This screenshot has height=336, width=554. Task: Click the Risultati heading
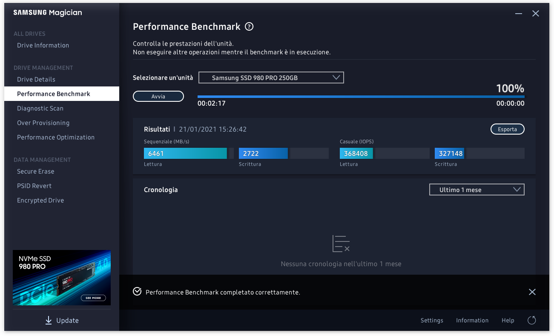[x=157, y=129]
